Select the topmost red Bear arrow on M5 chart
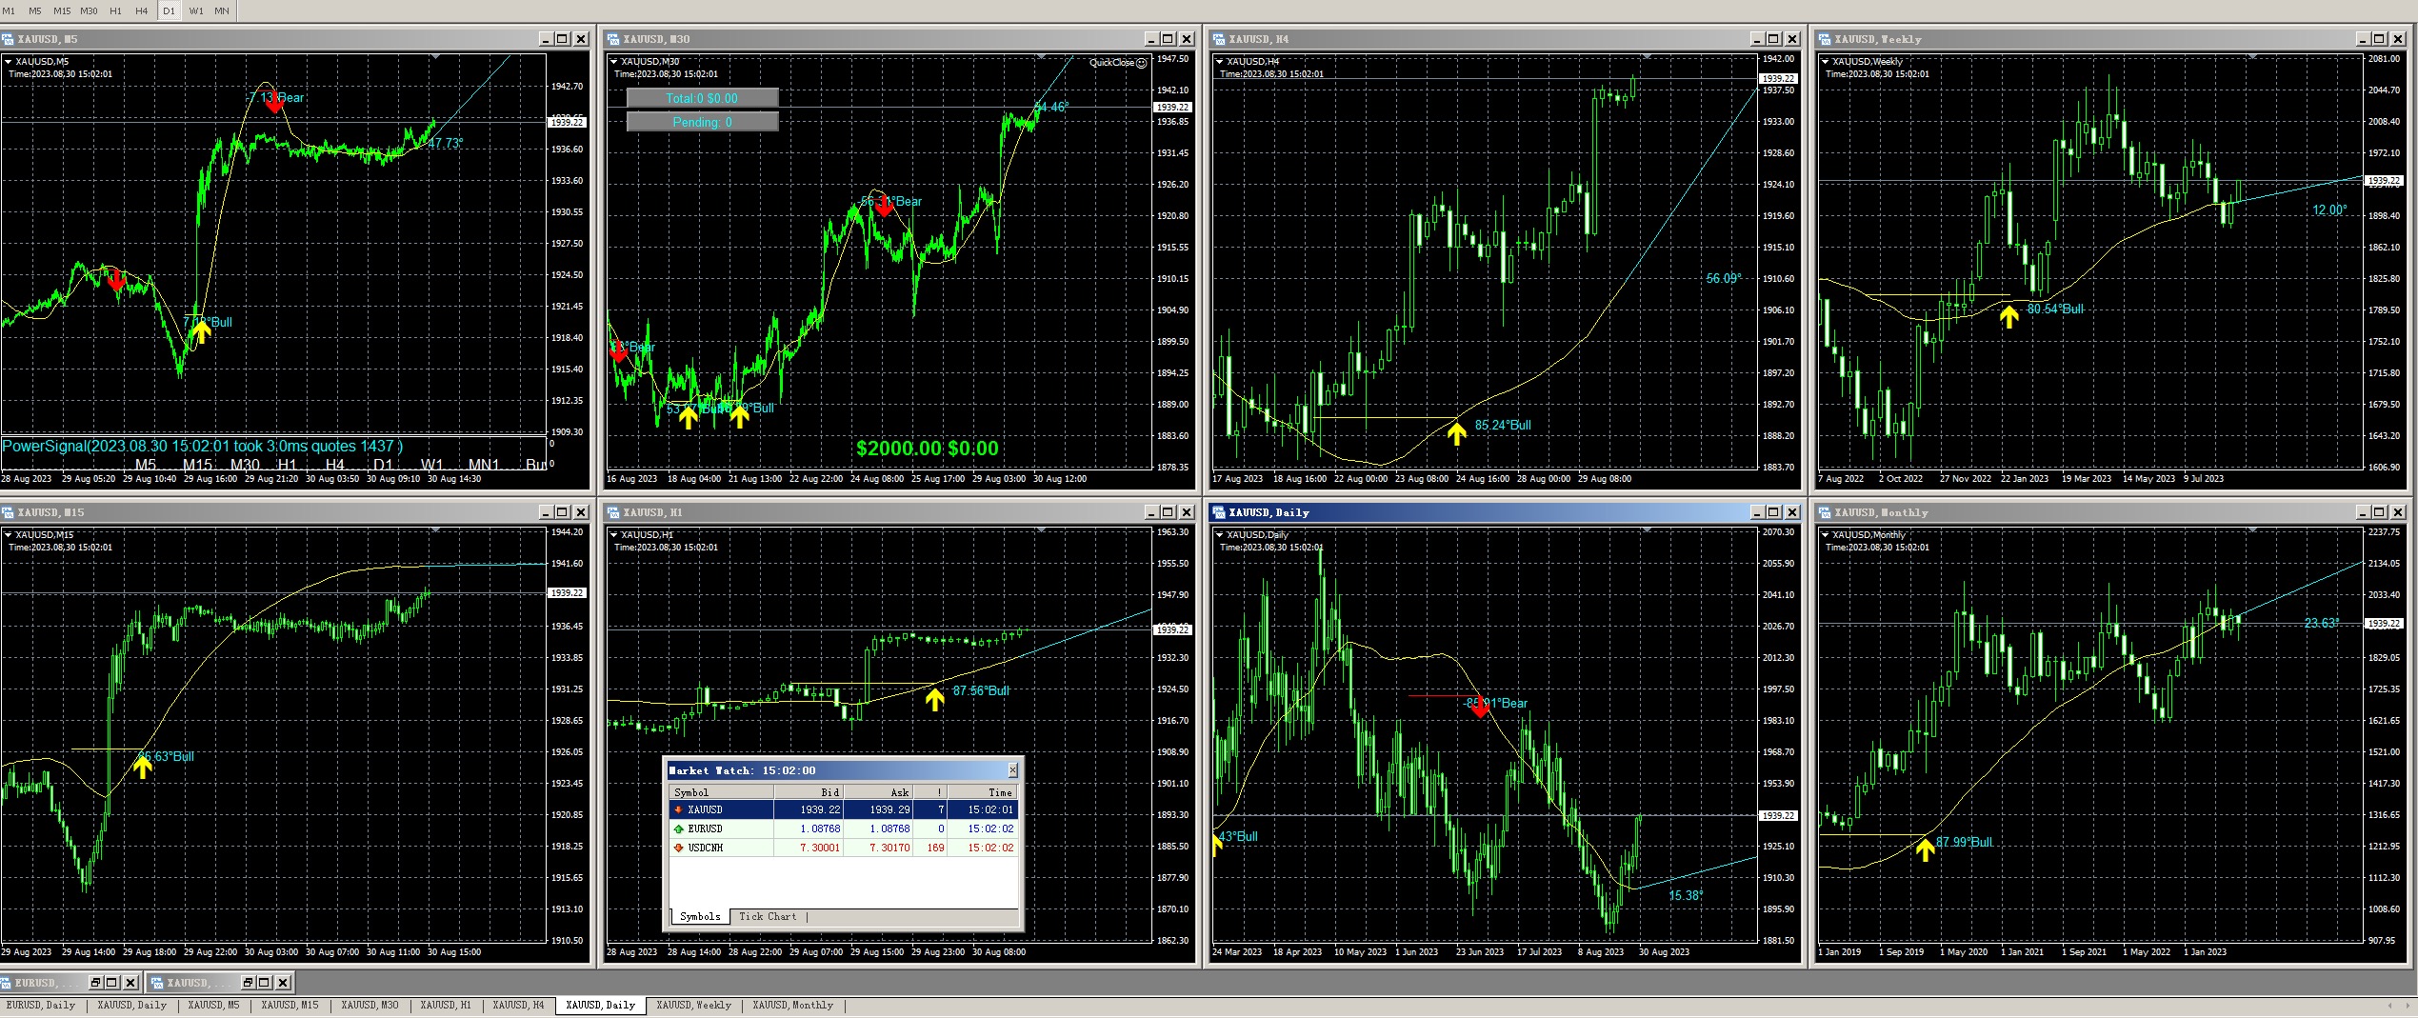 [274, 103]
